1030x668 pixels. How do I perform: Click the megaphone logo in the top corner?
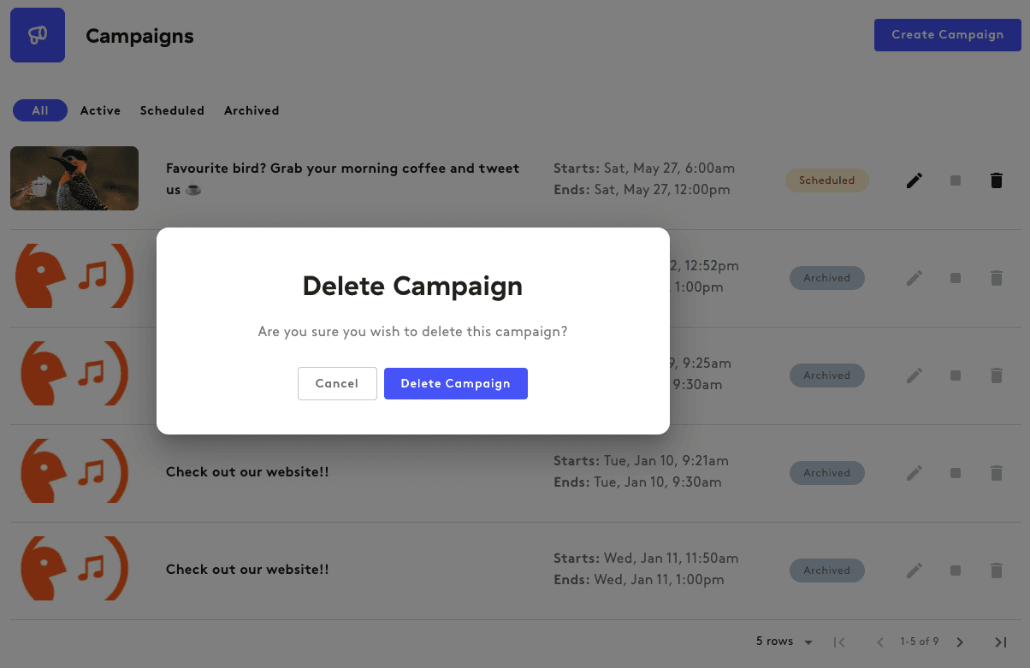(x=38, y=35)
